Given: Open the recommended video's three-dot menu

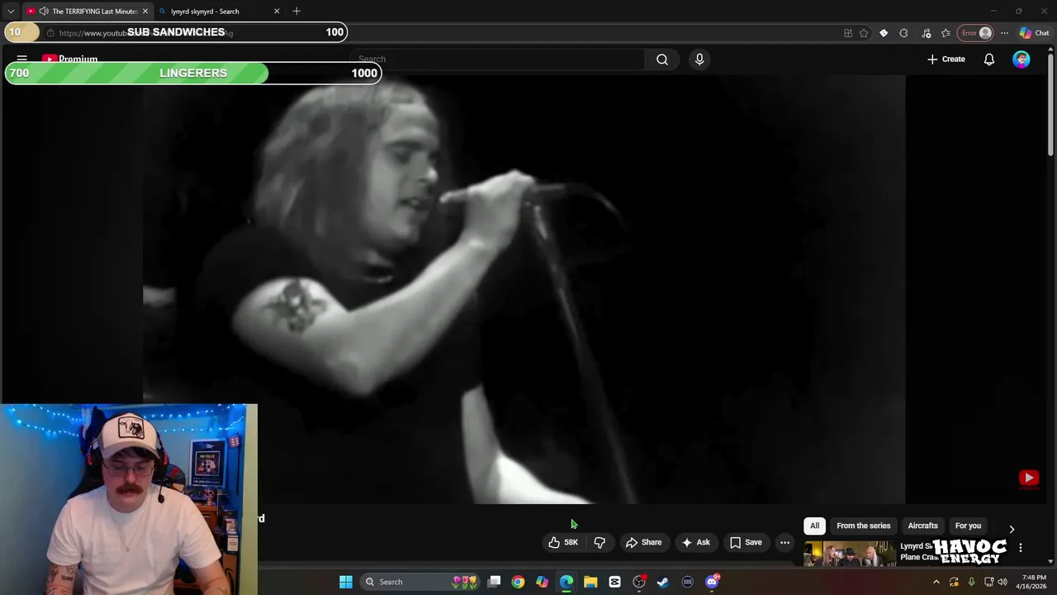Looking at the screenshot, I should (x=1021, y=547).
